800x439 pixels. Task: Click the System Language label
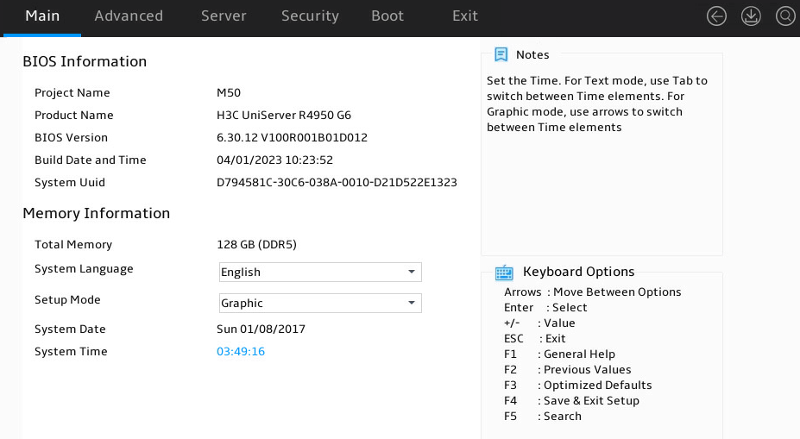(84, 269)
